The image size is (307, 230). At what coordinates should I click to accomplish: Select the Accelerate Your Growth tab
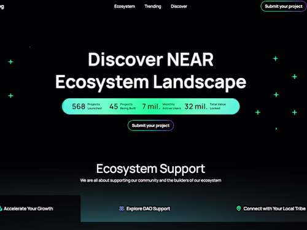coord(40,209)
